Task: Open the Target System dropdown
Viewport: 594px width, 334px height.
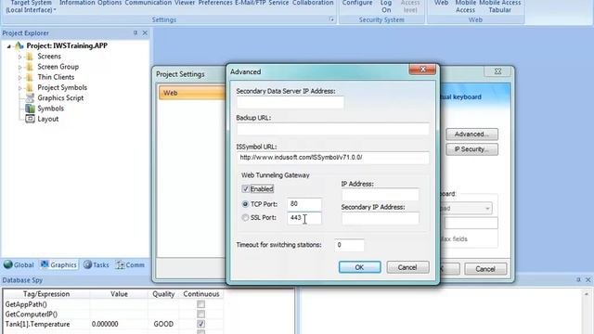Action: (31, 6)
